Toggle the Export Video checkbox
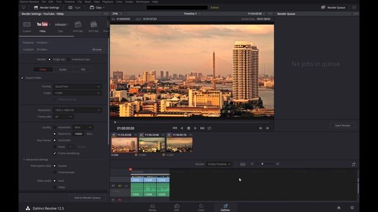 click(22, 78)
